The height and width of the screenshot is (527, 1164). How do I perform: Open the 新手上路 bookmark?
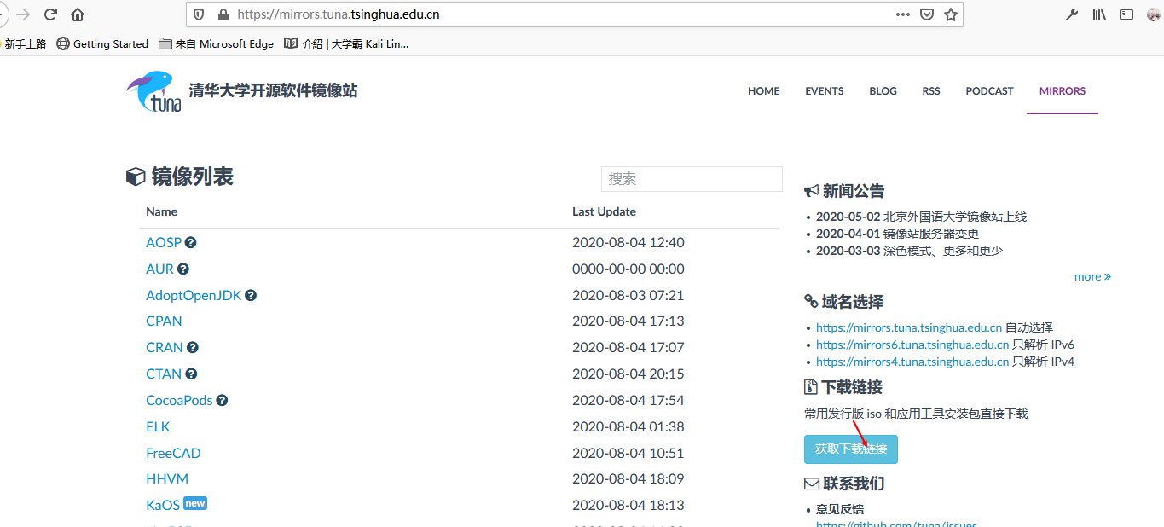pyautogui.click(x=25, y=44)
